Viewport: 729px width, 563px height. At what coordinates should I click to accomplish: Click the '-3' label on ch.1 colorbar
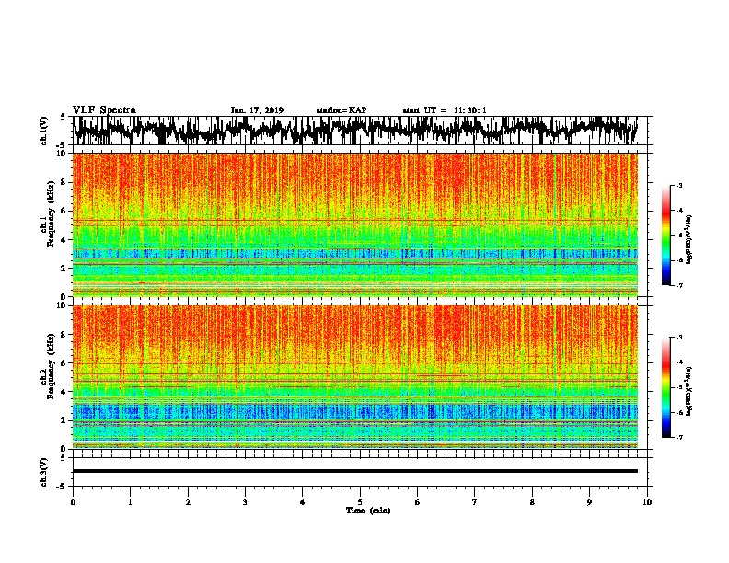coord(678,185)
